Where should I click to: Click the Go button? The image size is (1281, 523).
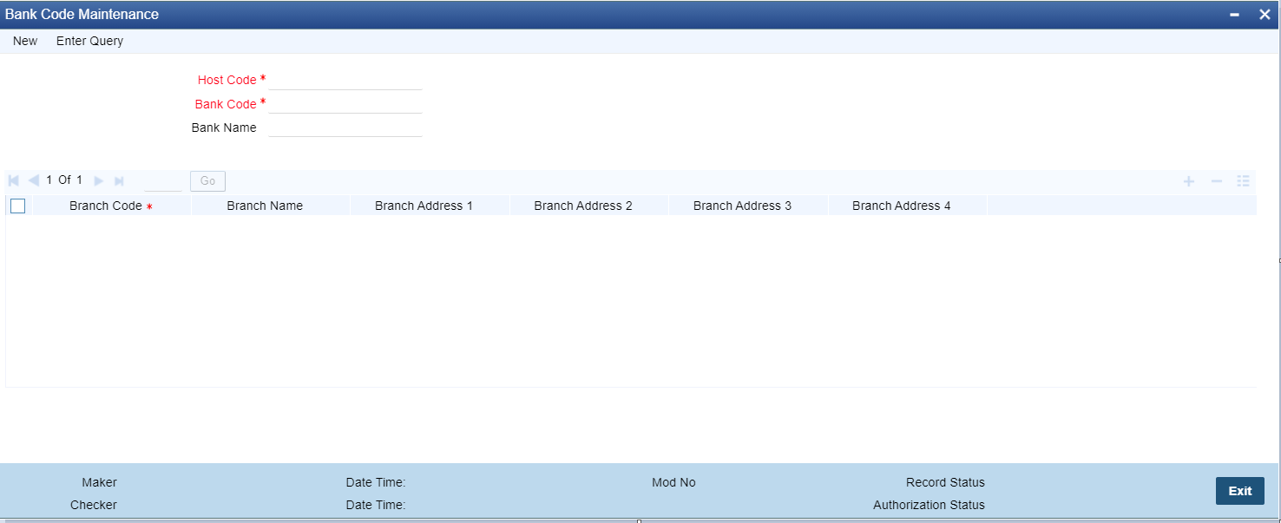click(207, 180)
